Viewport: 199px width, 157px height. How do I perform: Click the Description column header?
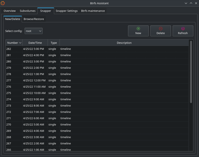coord(124,43)
